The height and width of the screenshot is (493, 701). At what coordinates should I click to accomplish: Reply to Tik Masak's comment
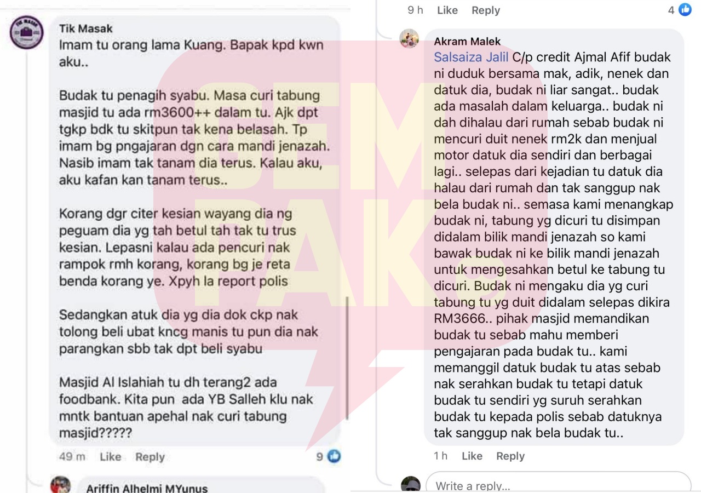click(150, 457)
